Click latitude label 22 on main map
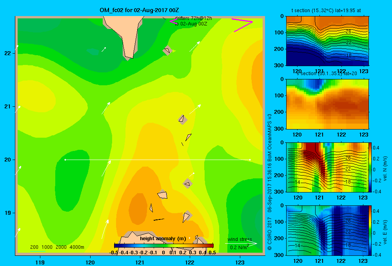The height and width of the screenshot is (266, 392). 8,53
